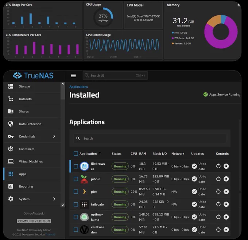Click the purple ZFS Cache legend dot
Viewport: 248px width, 240px height.
[x=173, y=38]
